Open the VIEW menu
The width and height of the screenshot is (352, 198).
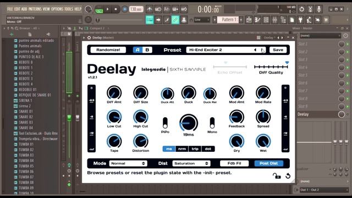point(46,9)
